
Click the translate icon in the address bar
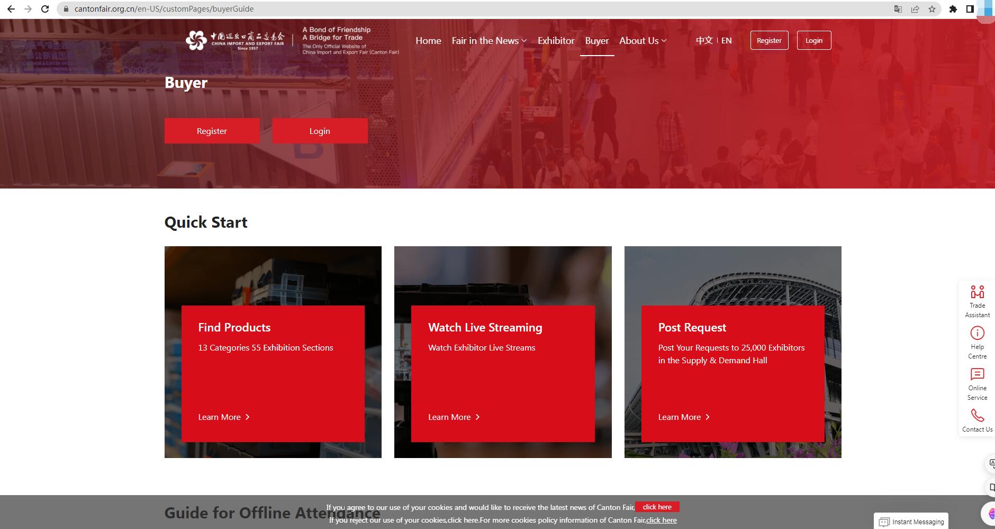coord(898,8)
